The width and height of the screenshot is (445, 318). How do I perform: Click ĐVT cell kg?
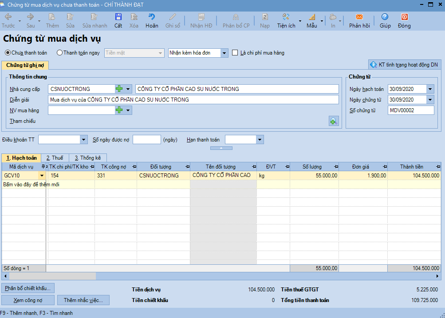[x=273, y=176]
